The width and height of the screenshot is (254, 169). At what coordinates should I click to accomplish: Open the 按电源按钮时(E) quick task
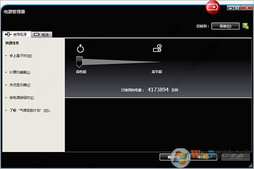point(22,98)
